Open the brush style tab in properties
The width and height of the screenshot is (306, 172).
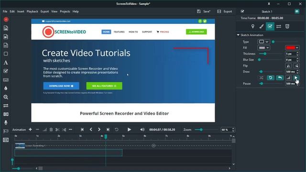click(x=262, y=26)
